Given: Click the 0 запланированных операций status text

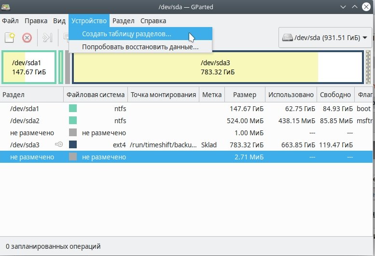Looking at the screenshot, I should [53, 246].
